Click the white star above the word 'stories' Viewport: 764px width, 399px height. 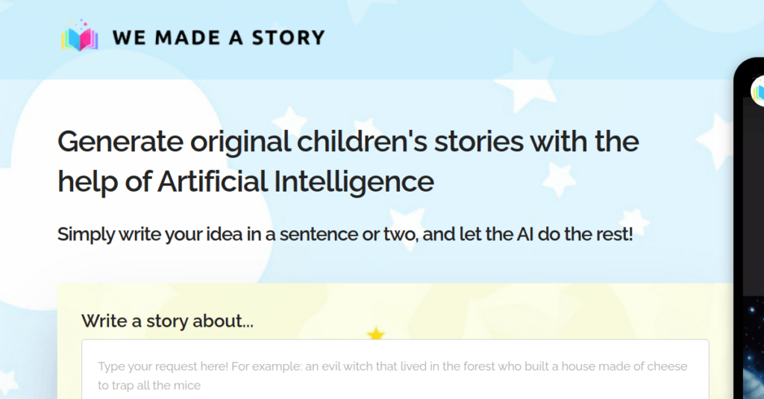[289, 119]
